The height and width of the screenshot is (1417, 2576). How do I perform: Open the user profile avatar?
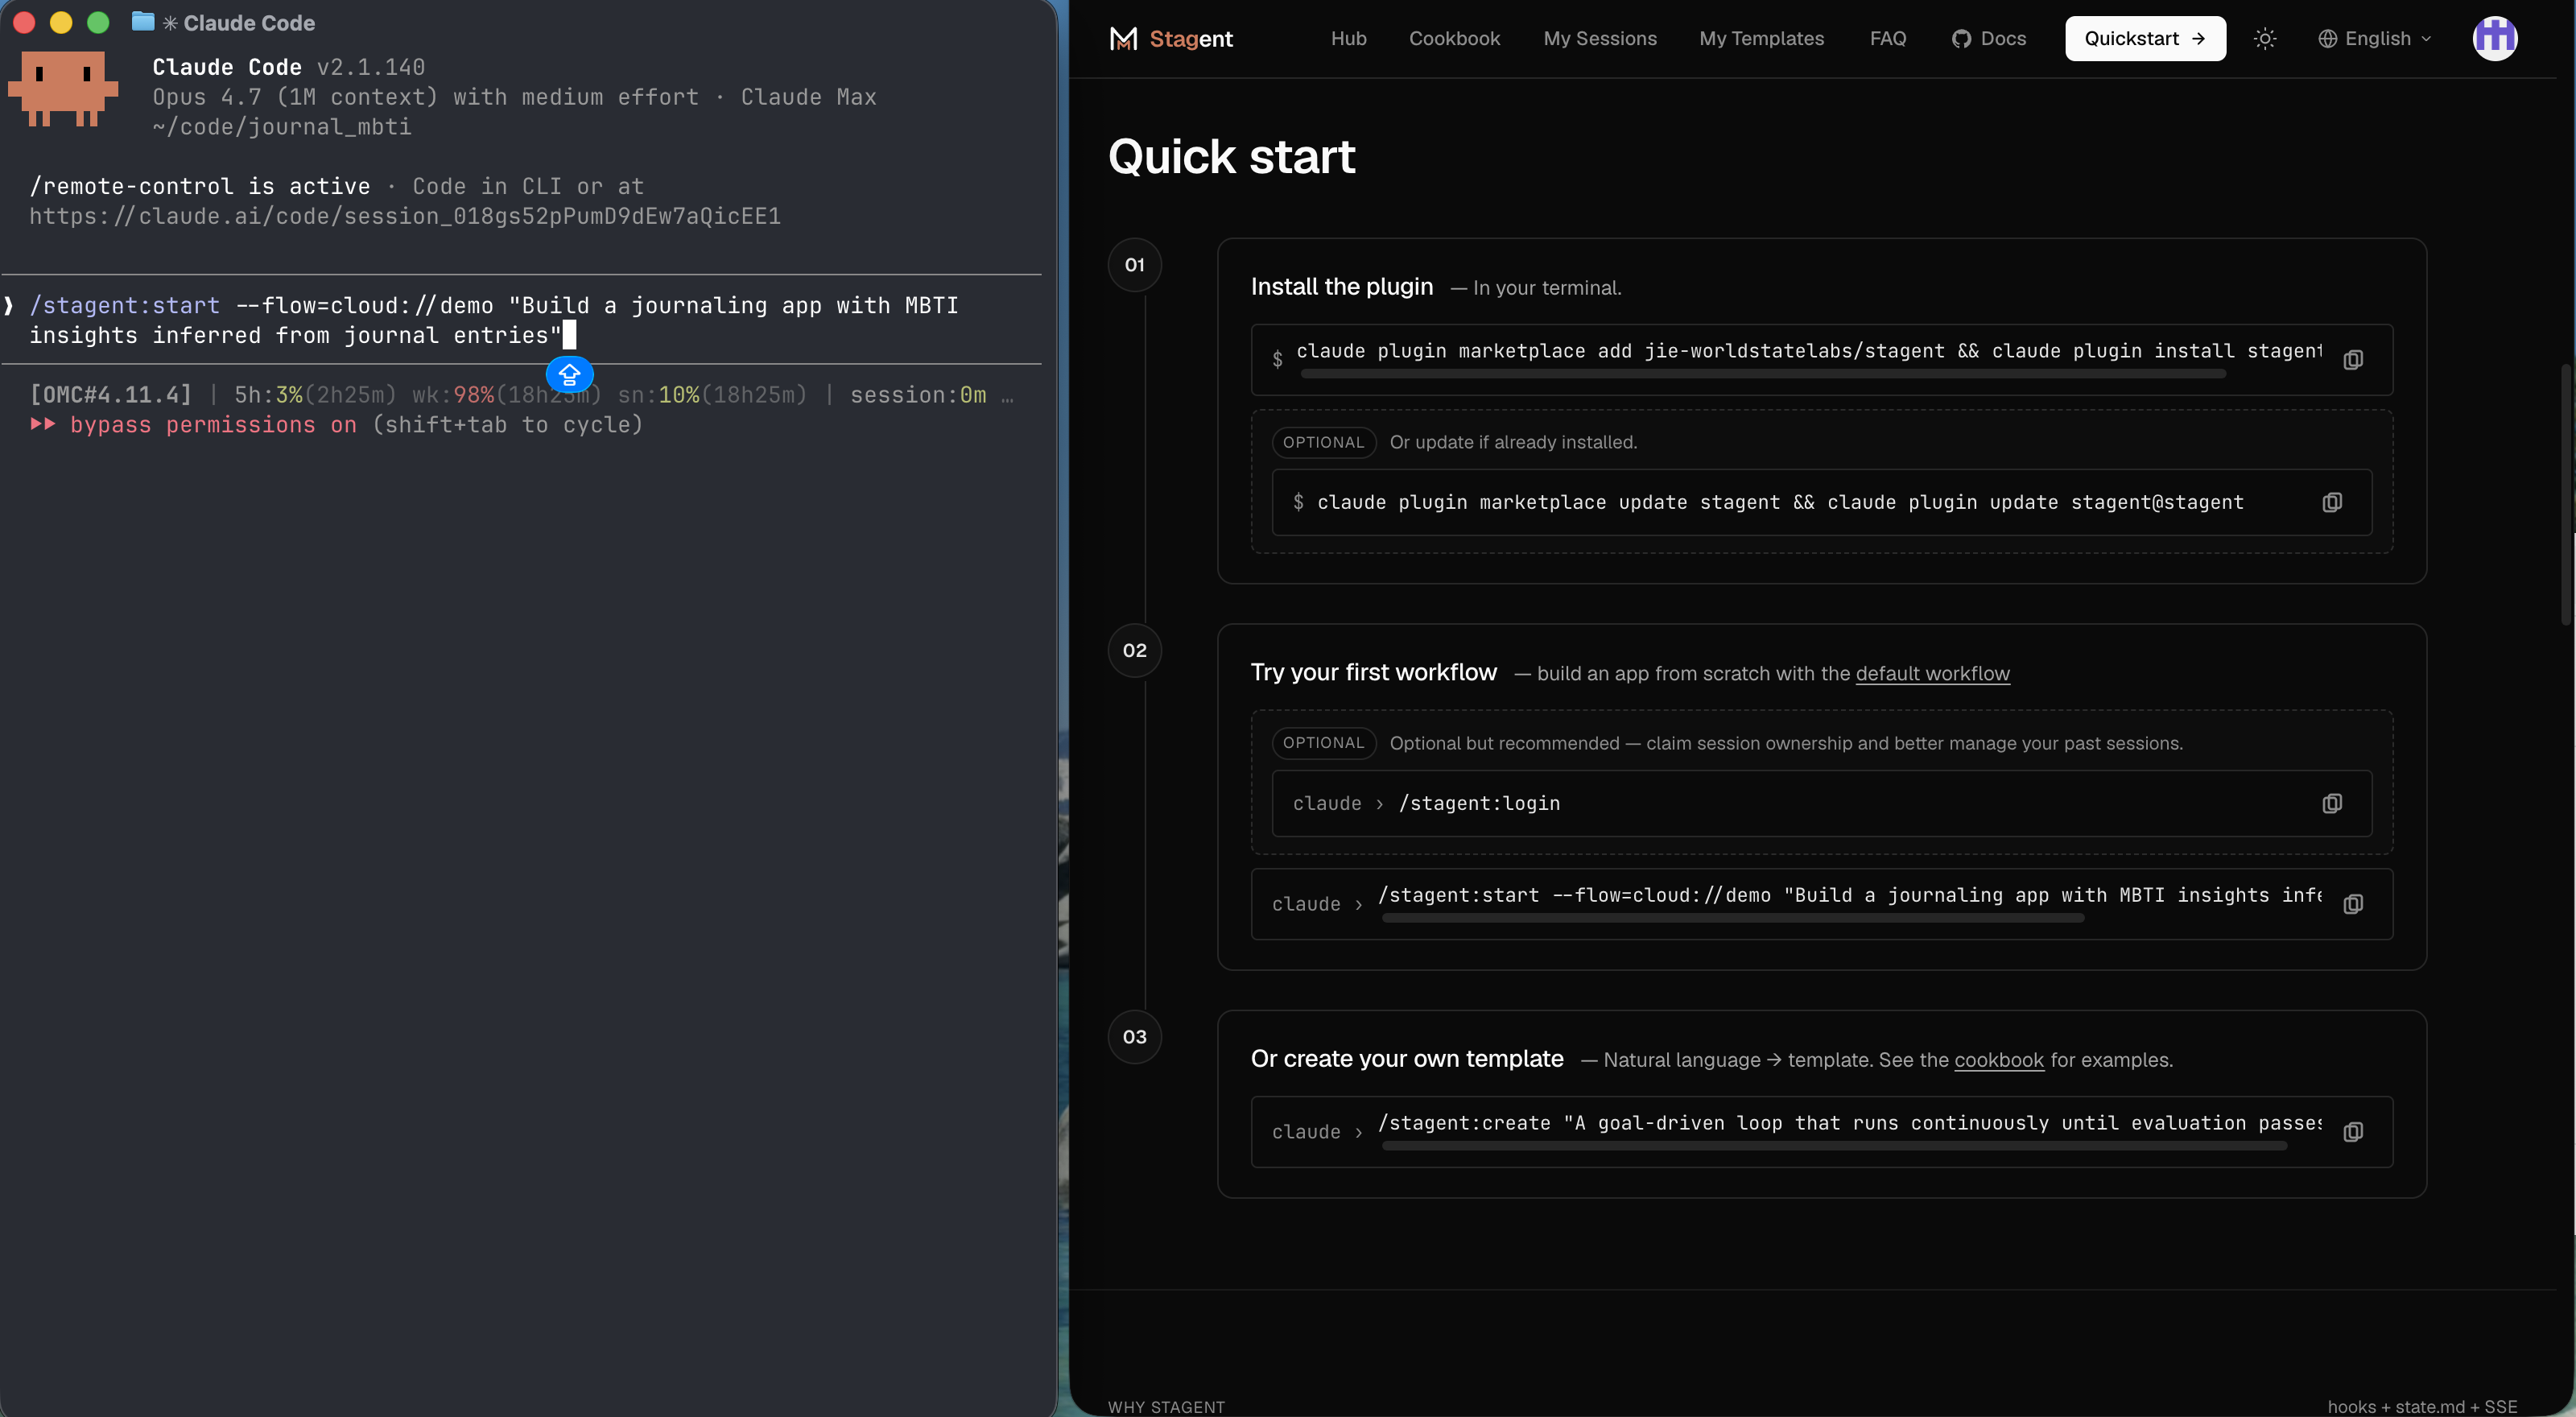(x=2495, y=38)
